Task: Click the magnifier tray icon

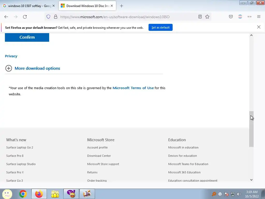Action: coord(214,194)
